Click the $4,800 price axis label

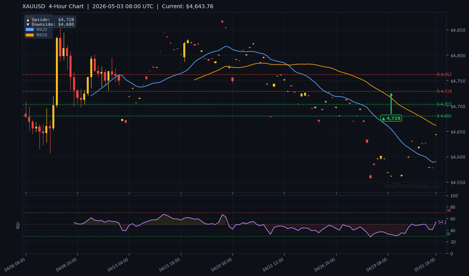pyautogui.click(x=458, y=56)
